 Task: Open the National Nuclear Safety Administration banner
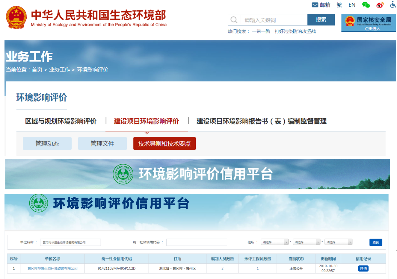click(x=368, y=23)
